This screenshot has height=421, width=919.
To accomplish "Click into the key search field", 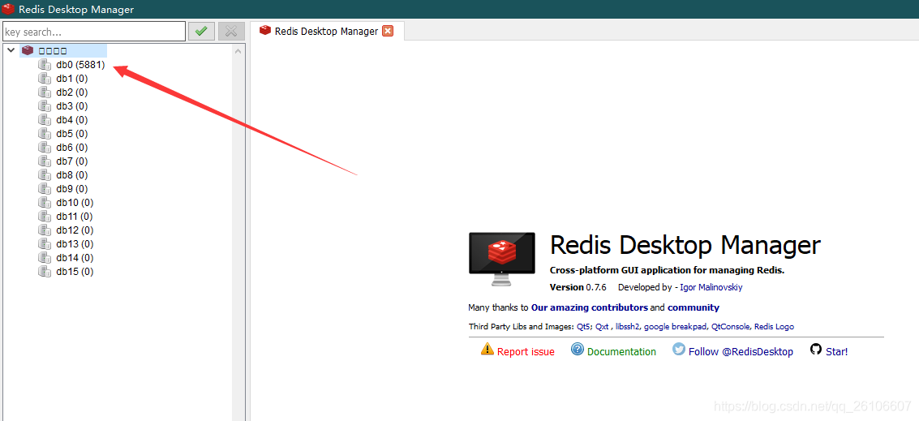I will (x=94, y=32).
